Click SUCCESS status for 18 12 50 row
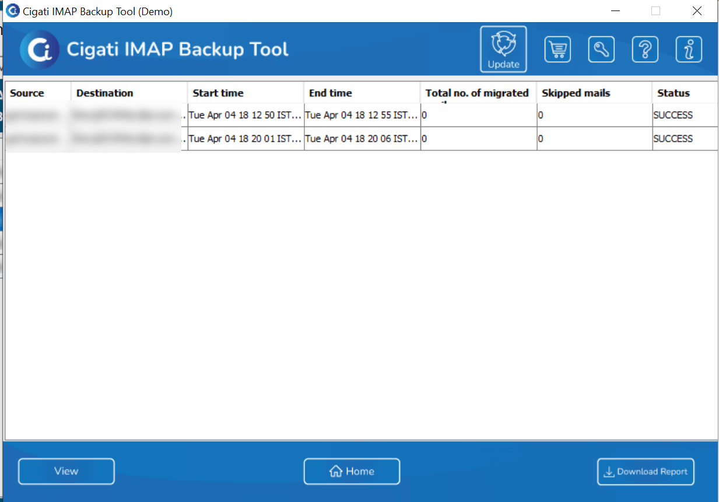Image resolution: width=719 pixels, height=502 pixels. click(x=685, y=115)
